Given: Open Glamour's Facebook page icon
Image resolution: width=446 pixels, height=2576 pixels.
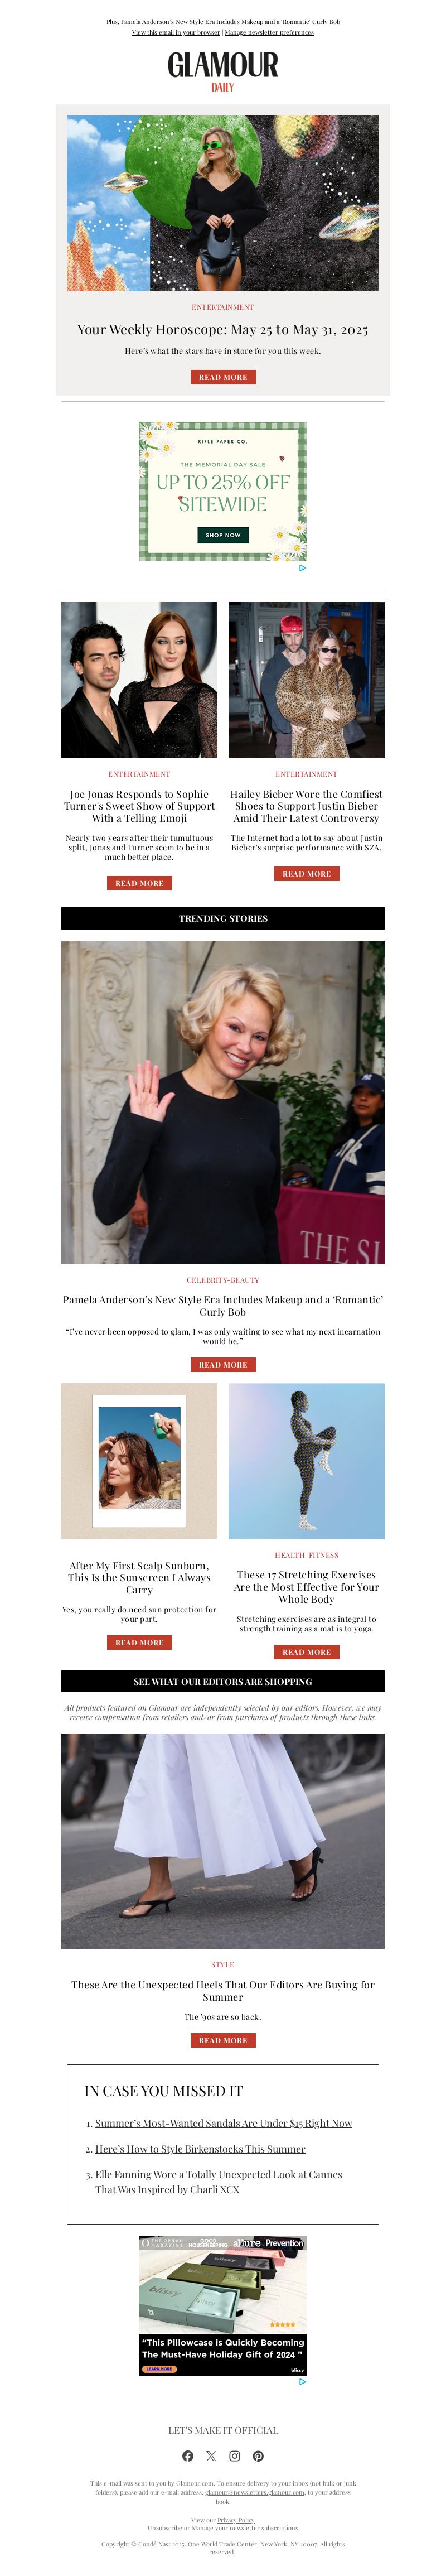Looking at the screenshot, I should click(x=188, y=2455).
